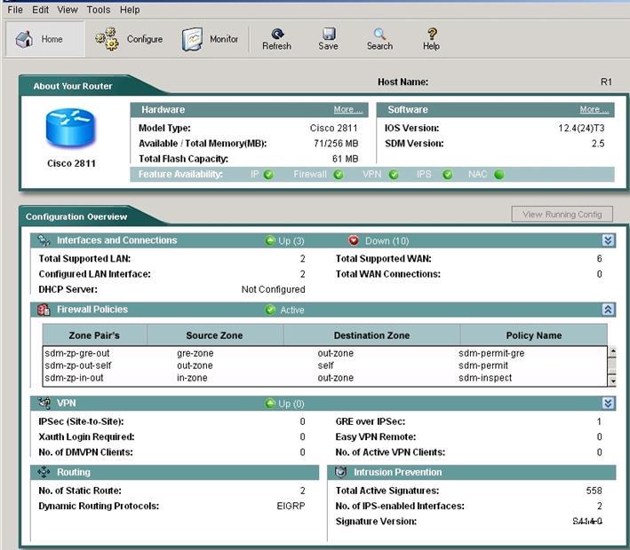Click the Policy Name column header
Screen dimensions: 630x550
coord(533,335)
